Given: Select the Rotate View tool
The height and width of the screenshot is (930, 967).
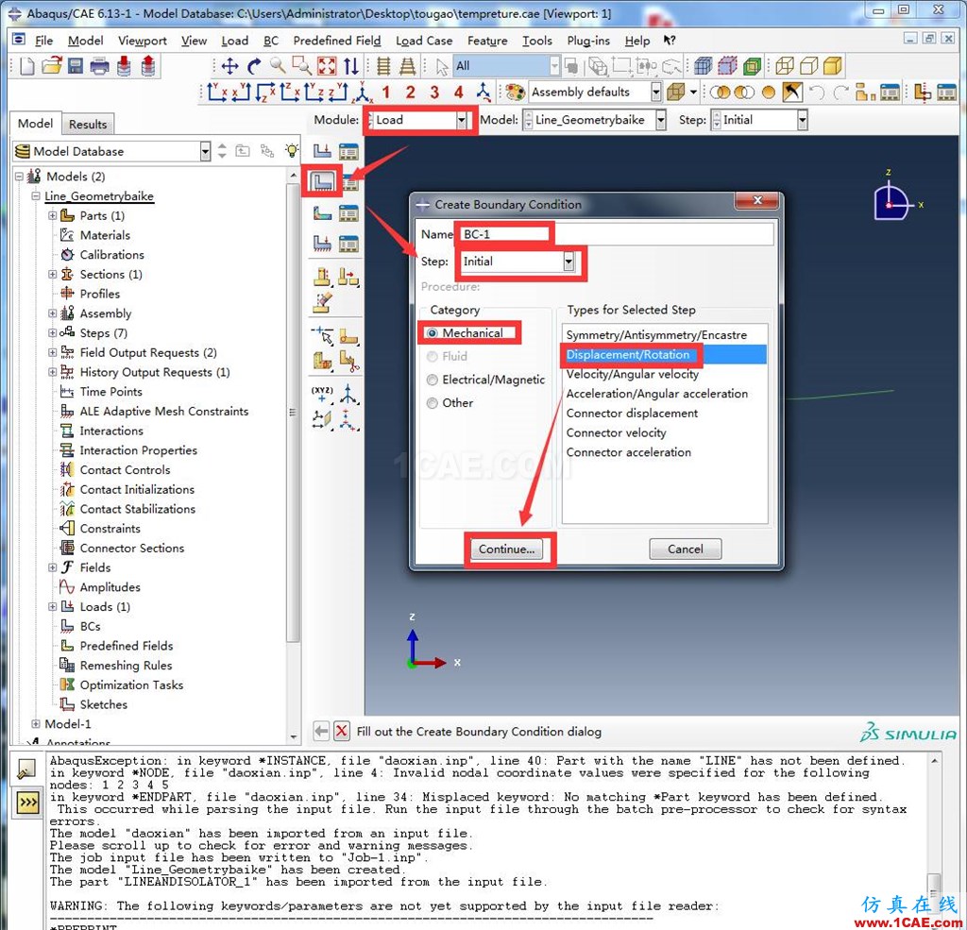Looking at the screenshot, I should [254, 66].
